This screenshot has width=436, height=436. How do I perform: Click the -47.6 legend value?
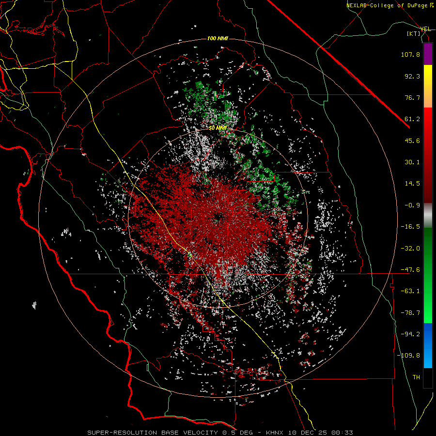point(410,270)
